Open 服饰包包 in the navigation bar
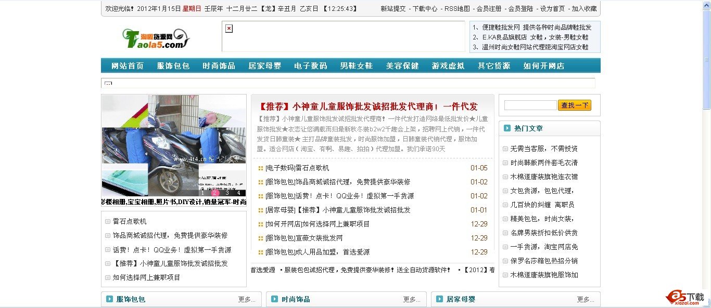The height and width of the screenshot is (308, 711). coord(173,66)
